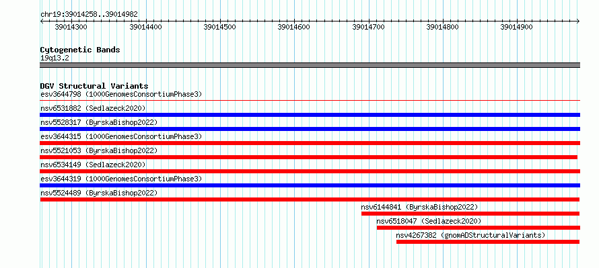Open the nsv6144841 short red bar

(470, 214)
